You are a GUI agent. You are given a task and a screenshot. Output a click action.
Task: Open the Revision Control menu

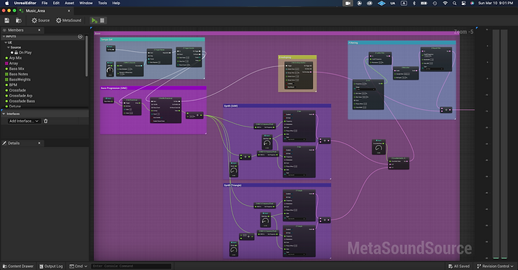(x=495, y=267)
